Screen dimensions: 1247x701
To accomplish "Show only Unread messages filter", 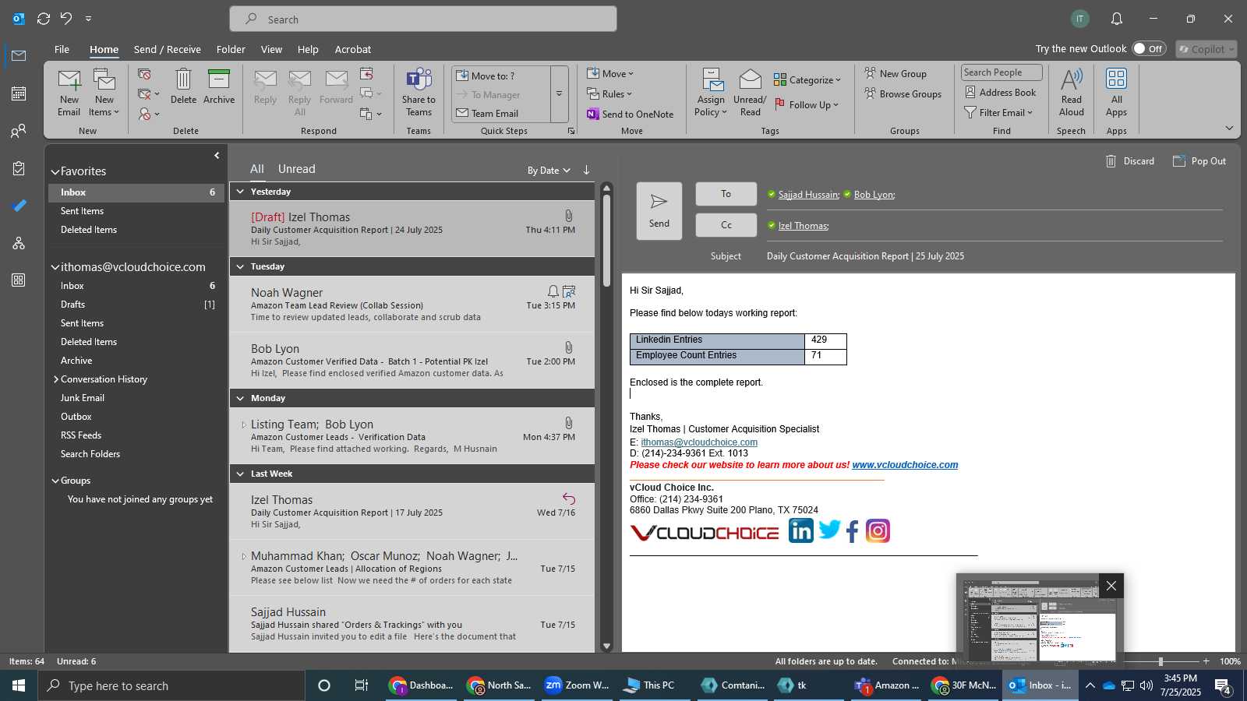I will pyautogui.click(x=297, y=169).
